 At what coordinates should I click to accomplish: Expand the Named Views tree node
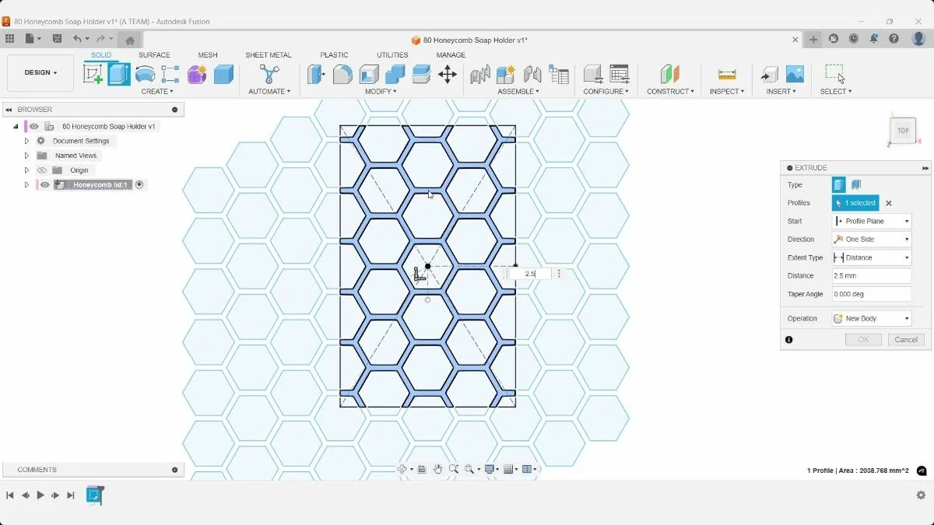point(26,156)
